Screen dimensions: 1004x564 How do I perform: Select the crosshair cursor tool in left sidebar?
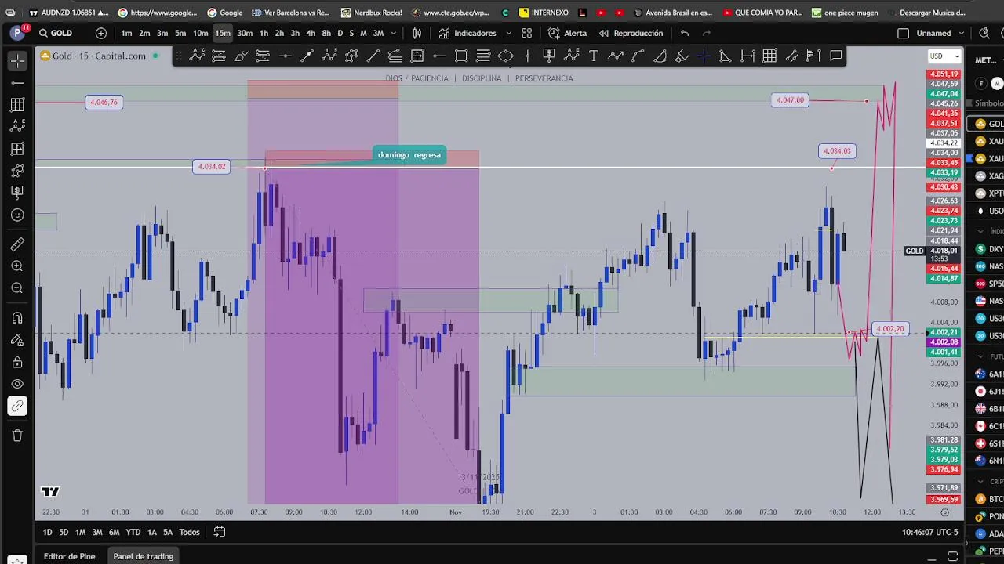(x=17, y=60)
